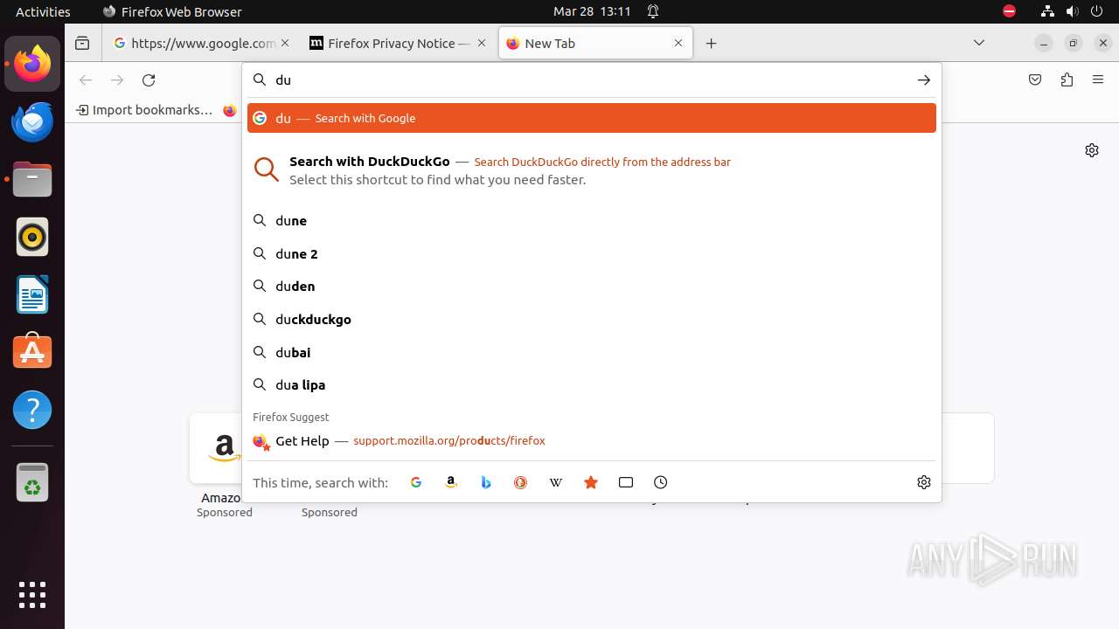
Task: Save to Pocket toolbar icon
Action: tap(1035, 79)
